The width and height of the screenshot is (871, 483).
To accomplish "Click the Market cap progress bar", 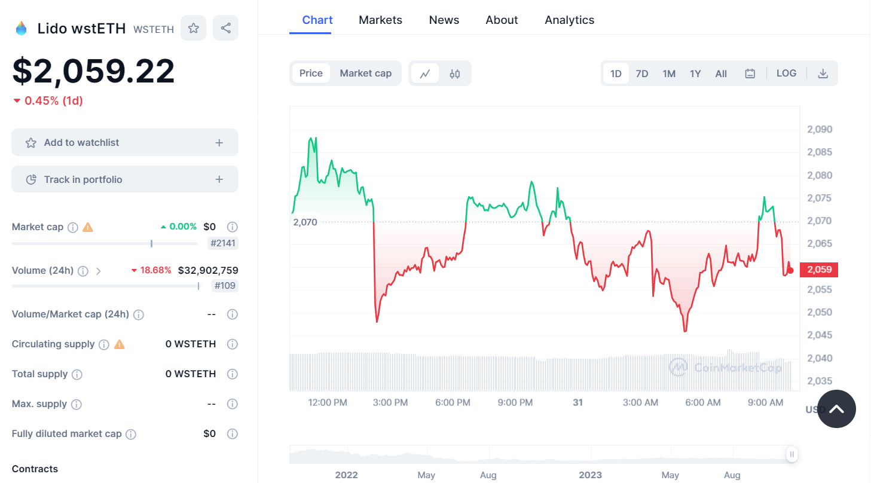I will pyautogui.click(x=105, y=243).
